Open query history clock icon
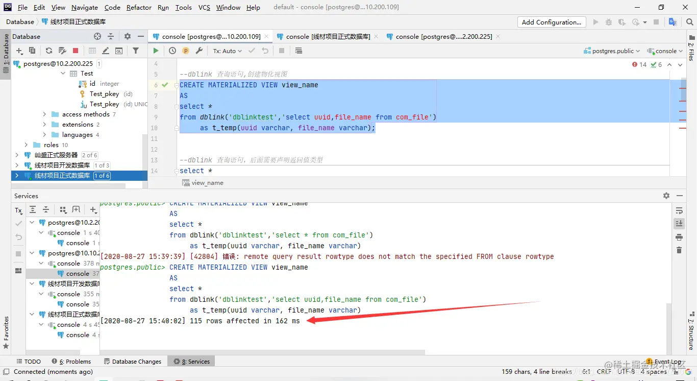697x381 pixels. pos(172,51)
